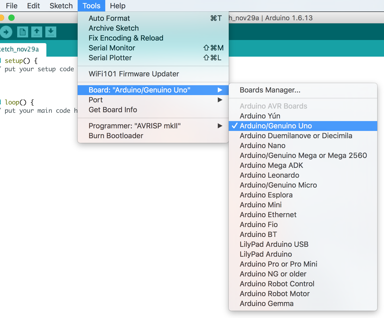Open Boards Manager...
The height and width of the screenshot is (318, 384).
tap(303, 90)
